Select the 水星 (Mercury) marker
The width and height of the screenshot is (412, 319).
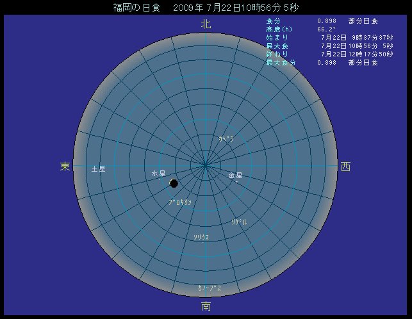point(158,174)
